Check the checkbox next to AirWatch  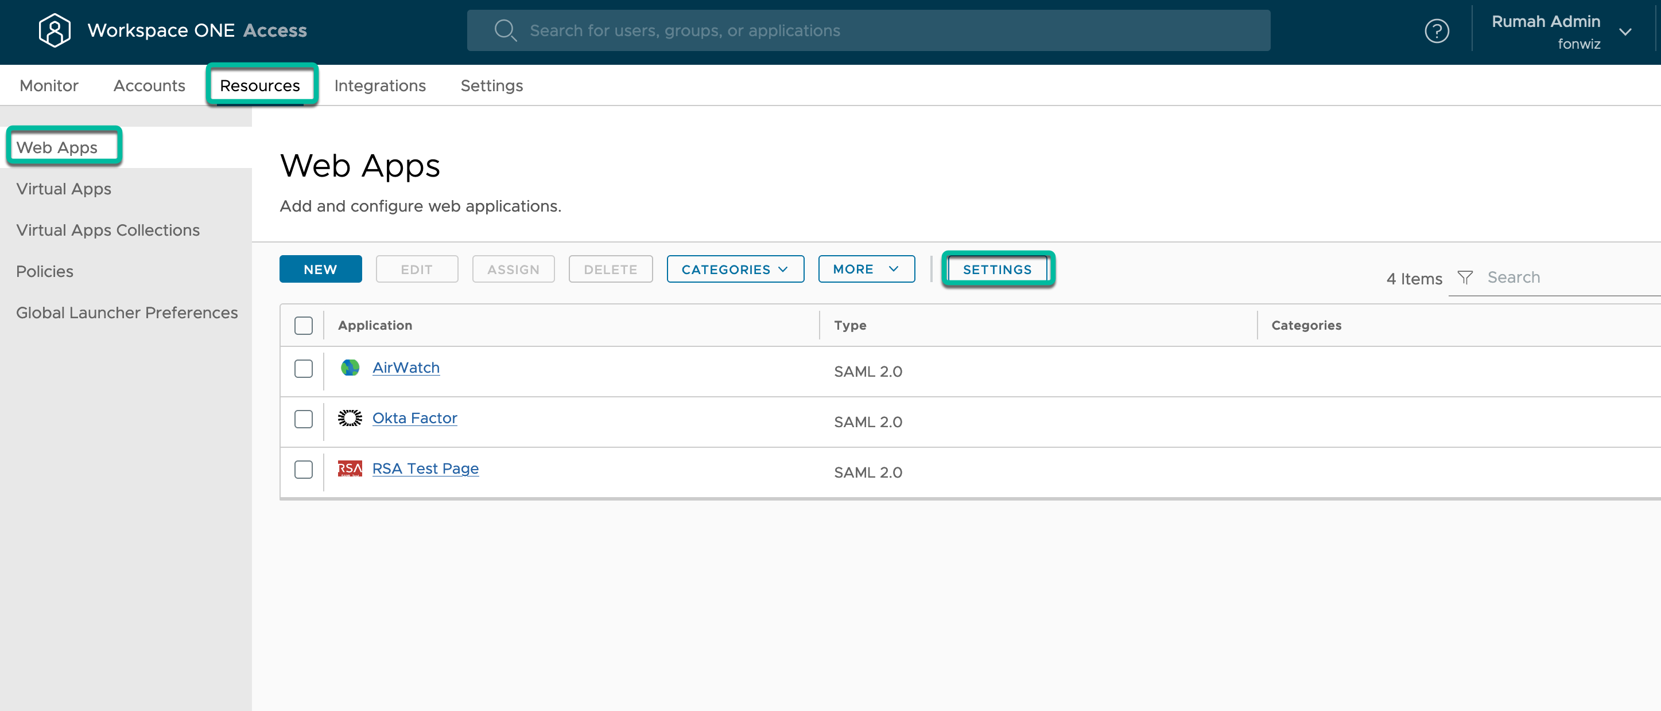coord(303,369)
